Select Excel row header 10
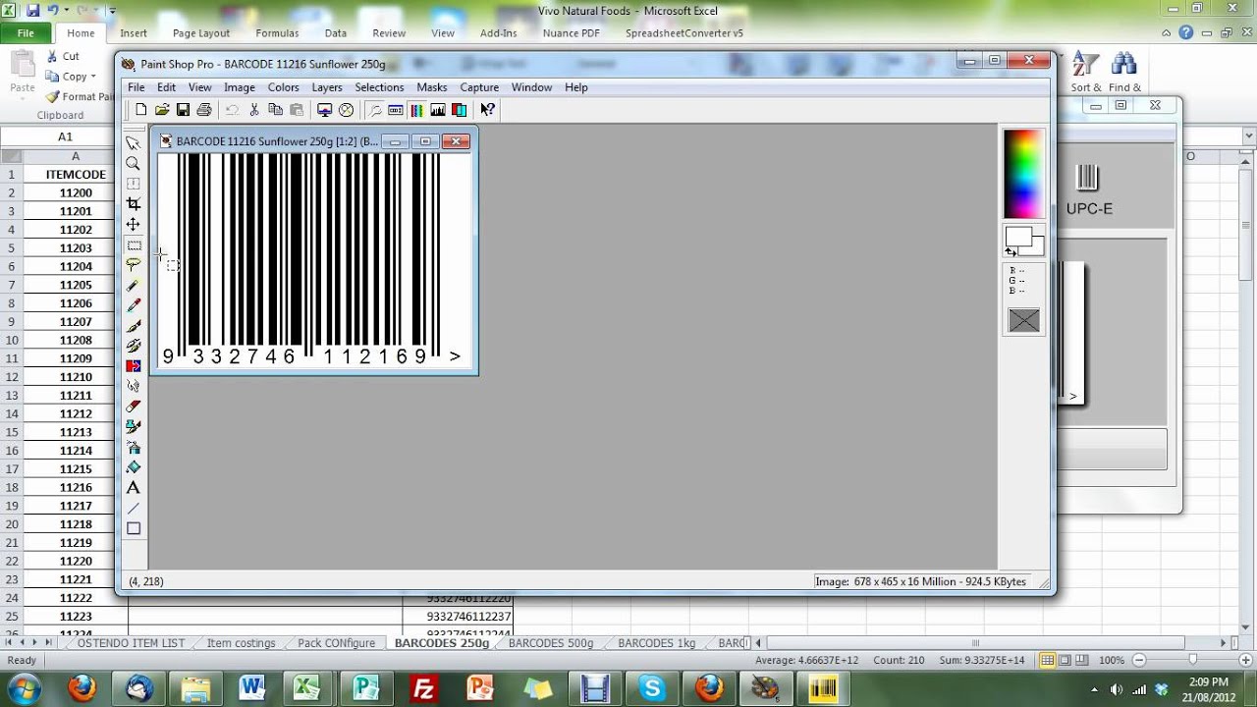 12,340
